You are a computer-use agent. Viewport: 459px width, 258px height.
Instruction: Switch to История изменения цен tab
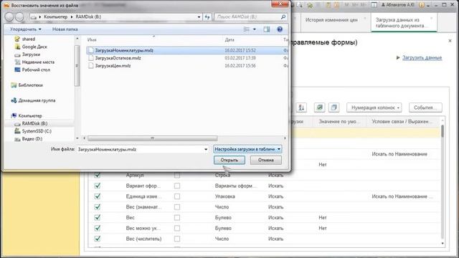pyautogui.click(x=331, y=20)
